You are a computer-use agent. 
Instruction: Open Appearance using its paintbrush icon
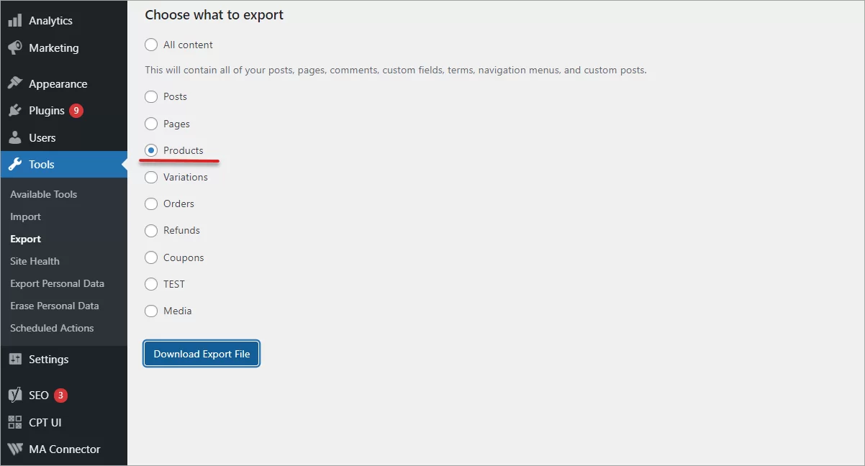pyautogui.click(x=15, y=83)
